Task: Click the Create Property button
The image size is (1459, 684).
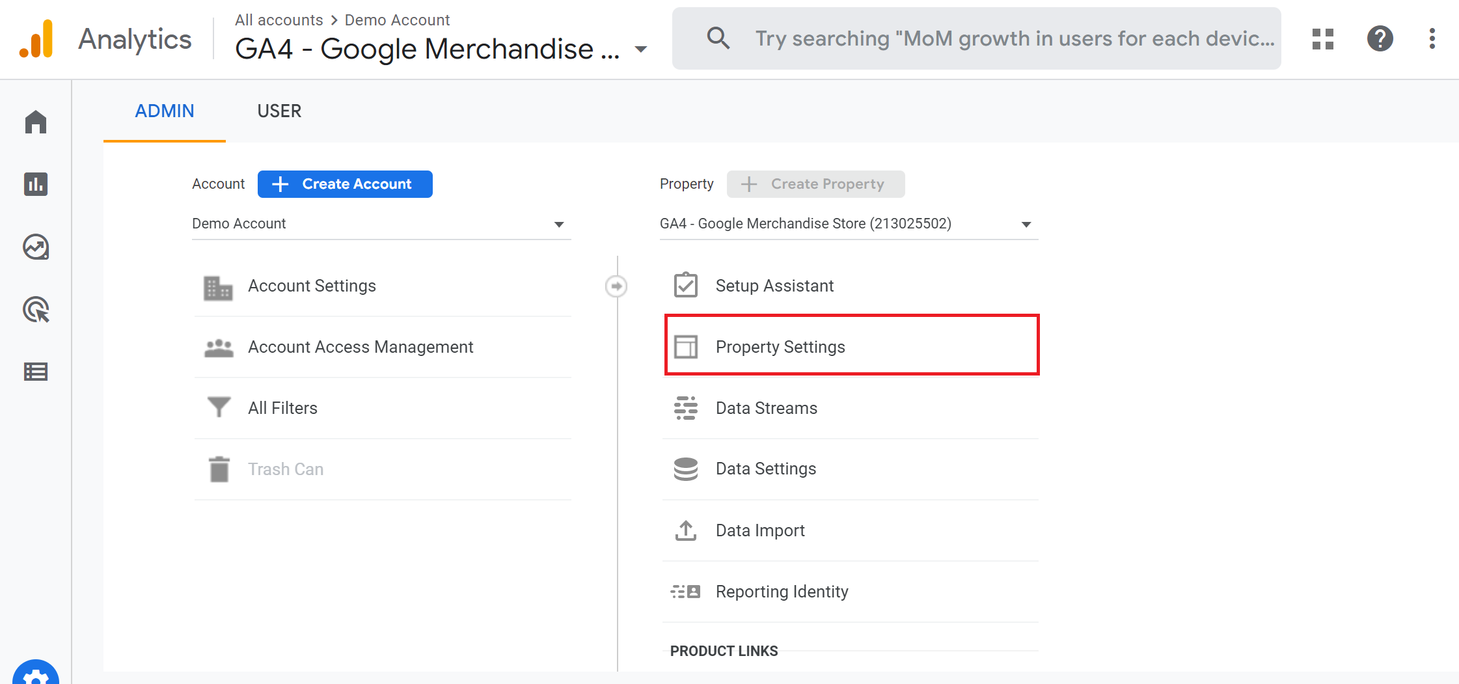Action: coord(816,184)
